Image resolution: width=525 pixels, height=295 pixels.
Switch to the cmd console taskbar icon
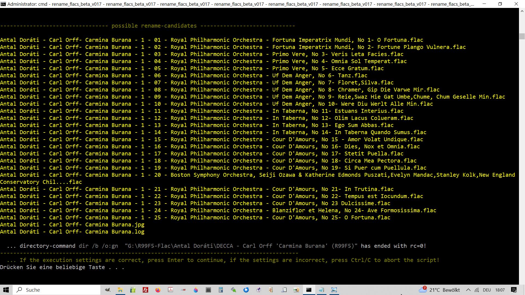[x=309, y=290]
